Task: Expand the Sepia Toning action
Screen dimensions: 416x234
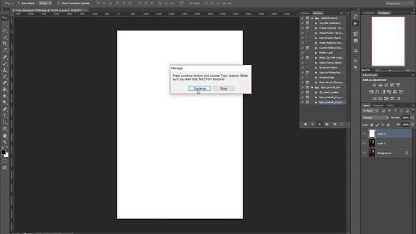Action: 316,62
